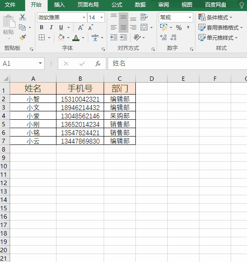Screen dimensions: 247x262
Task: Click the Insert Function fx icon
Action: coord(98,64)
